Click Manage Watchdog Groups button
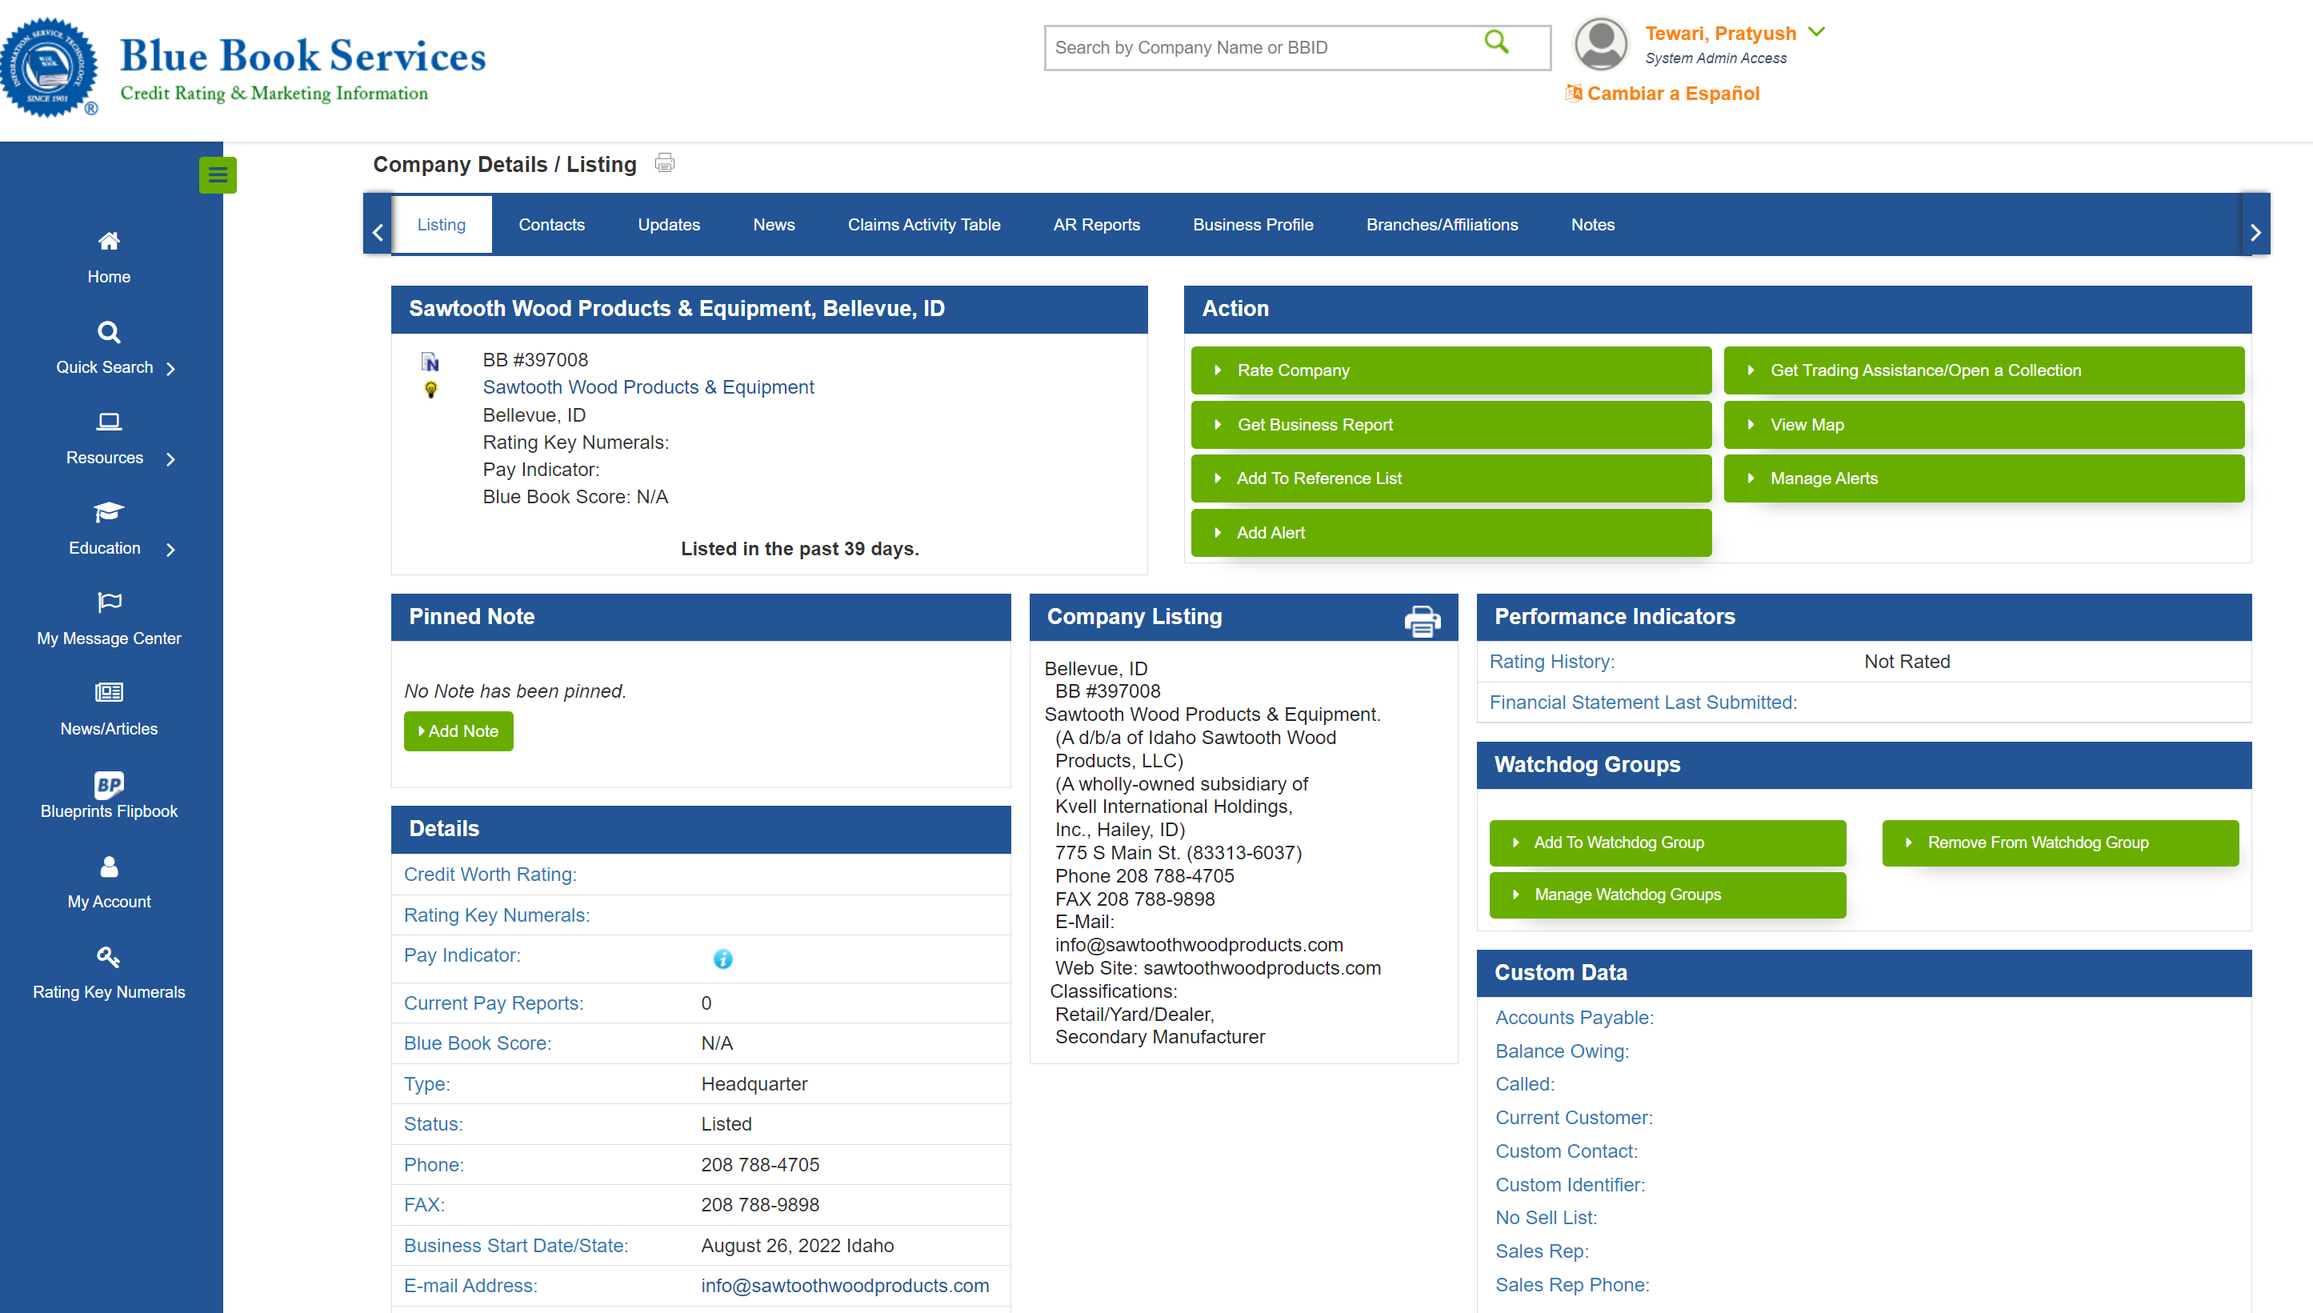 [x=1667, y=895]
